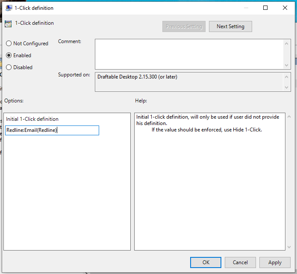This screenshot has width=297, height=274.
Task: Click the Supported on scroll up arrow
Action: 287,77
